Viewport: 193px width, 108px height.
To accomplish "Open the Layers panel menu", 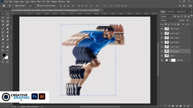I will tap(191, 12).
